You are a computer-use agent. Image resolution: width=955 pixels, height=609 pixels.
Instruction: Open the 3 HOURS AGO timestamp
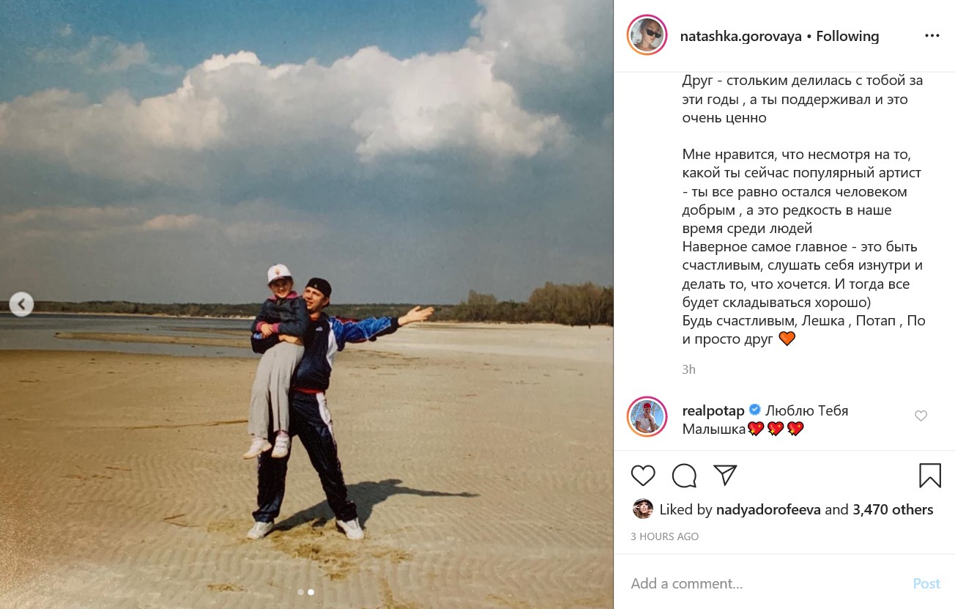(664, 536)
